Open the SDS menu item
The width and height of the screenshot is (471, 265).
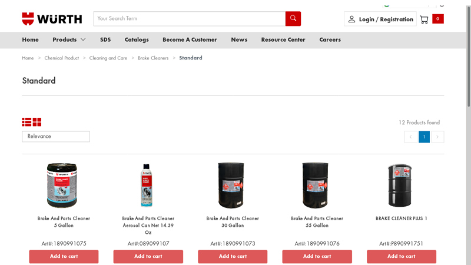pos(105,39)
